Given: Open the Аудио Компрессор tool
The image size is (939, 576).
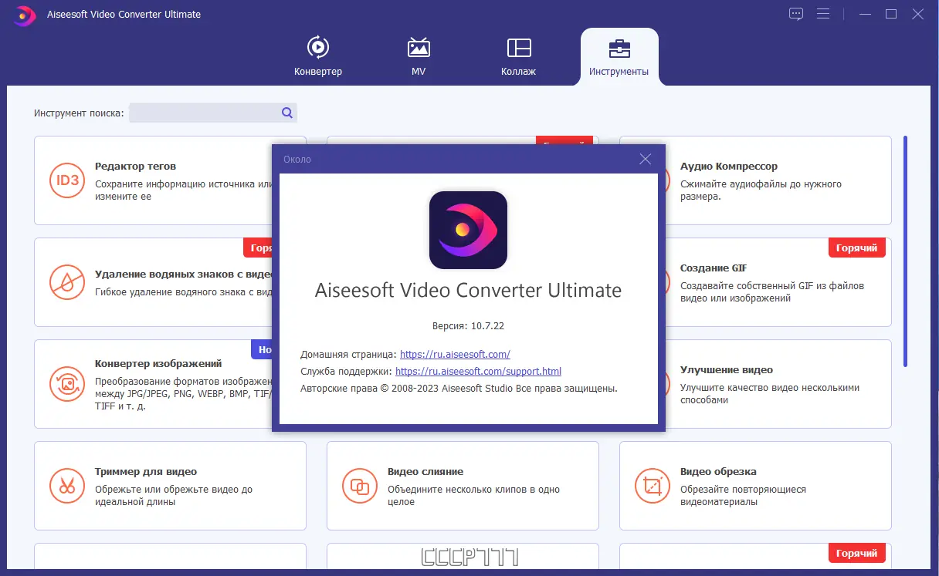Looking at the screenshot, I should pyautogui.click(x=755, y=180).
